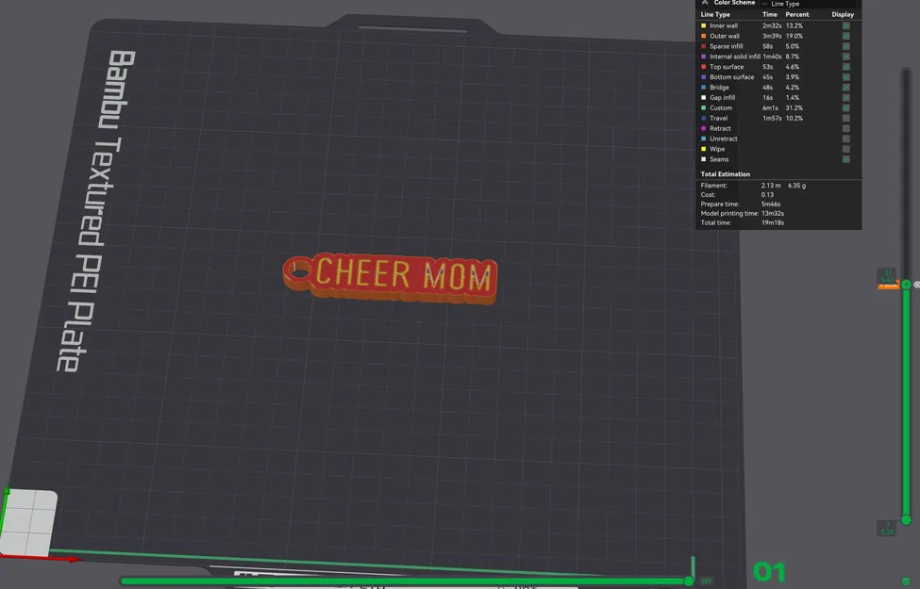This screenshot has width=920, height=589.
Task: Toggle display of Bridge lines
Action: (846, 88)
